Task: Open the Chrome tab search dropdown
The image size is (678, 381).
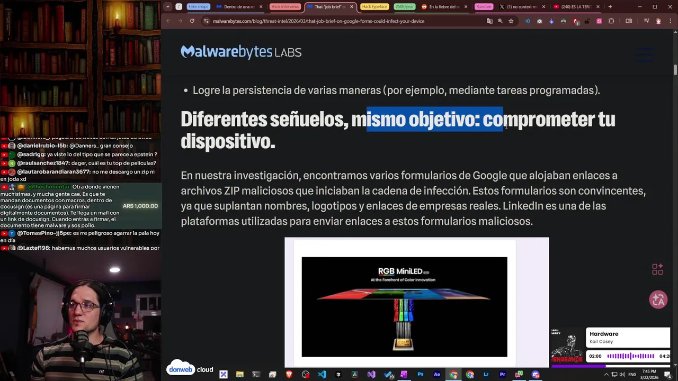Action: point(168,7)
